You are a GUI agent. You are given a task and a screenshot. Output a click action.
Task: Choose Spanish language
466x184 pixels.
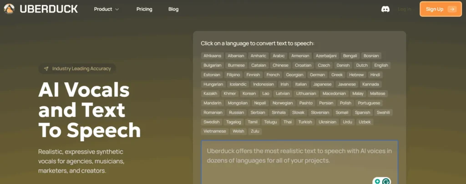(363, 113)
